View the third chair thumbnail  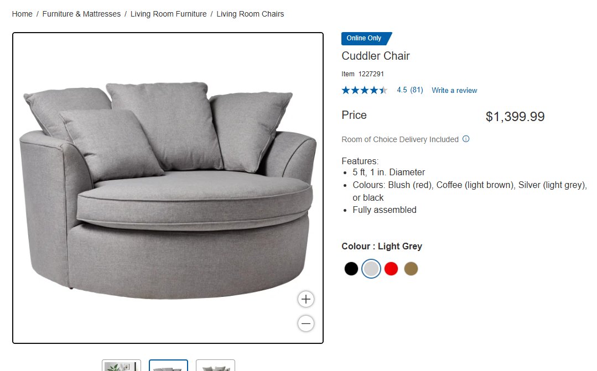click(215, 365)
